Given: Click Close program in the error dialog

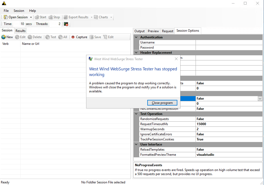Looking at the screenshot, I should pos(162,103).
